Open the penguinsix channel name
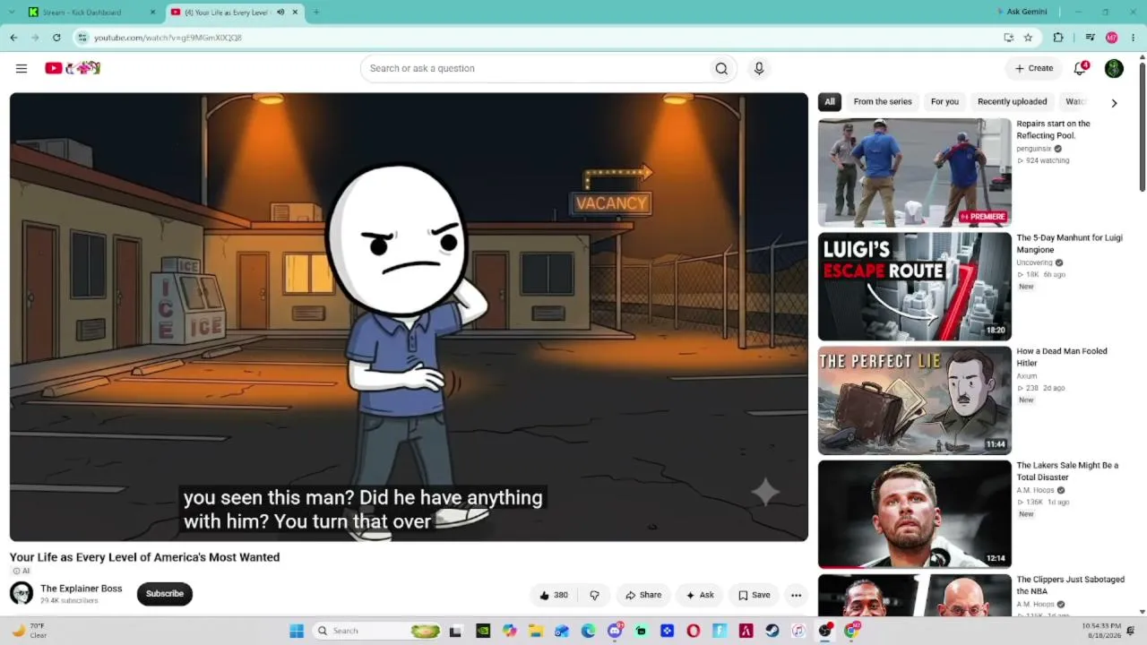 point(1034,149)
